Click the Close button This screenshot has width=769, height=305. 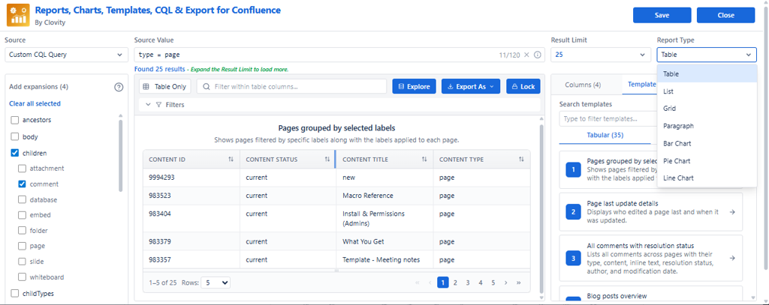click(x=726, y=15)
